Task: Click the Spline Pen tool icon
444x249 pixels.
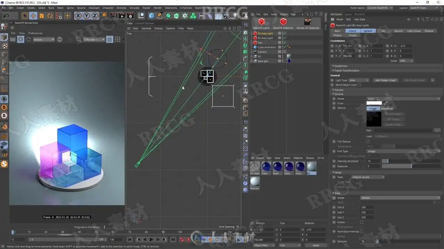Action: (x=160, y=16)
